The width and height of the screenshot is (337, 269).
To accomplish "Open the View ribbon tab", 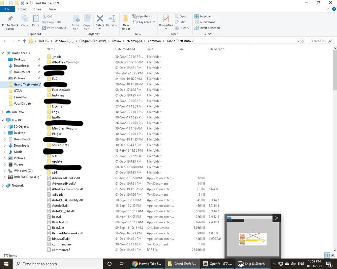I will point(53,9).
